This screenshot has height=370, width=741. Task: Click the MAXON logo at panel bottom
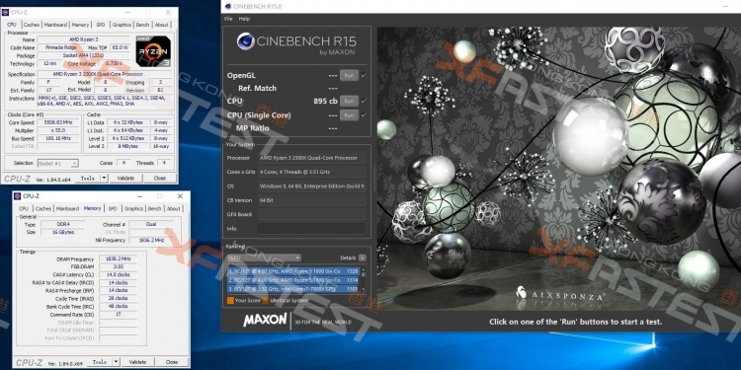[265, 320]
